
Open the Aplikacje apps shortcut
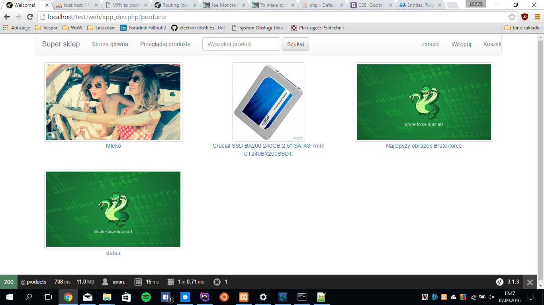[x=17, y=28]
